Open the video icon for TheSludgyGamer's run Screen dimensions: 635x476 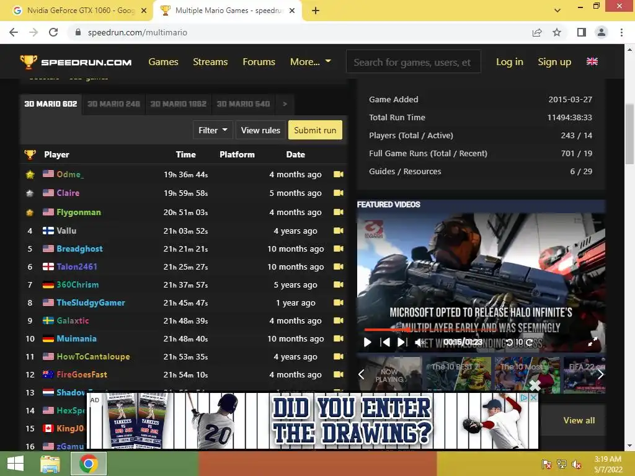(338, 302)
